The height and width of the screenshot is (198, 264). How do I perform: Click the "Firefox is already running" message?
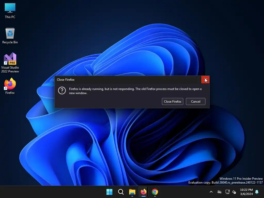click(x=135, y=91)
